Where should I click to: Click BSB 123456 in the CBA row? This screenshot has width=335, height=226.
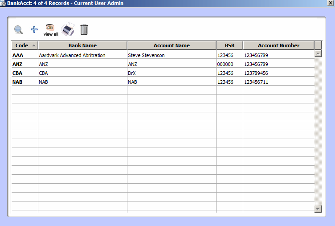(x=229, y=73)
